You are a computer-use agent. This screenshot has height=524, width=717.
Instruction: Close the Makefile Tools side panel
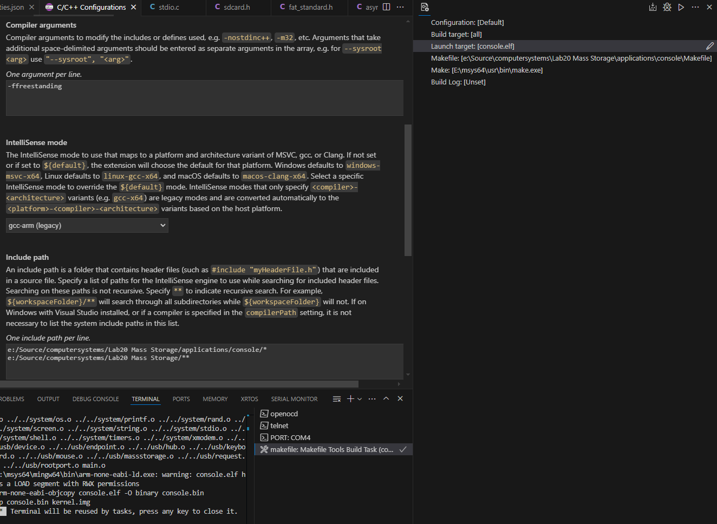[x=709, y=7]
